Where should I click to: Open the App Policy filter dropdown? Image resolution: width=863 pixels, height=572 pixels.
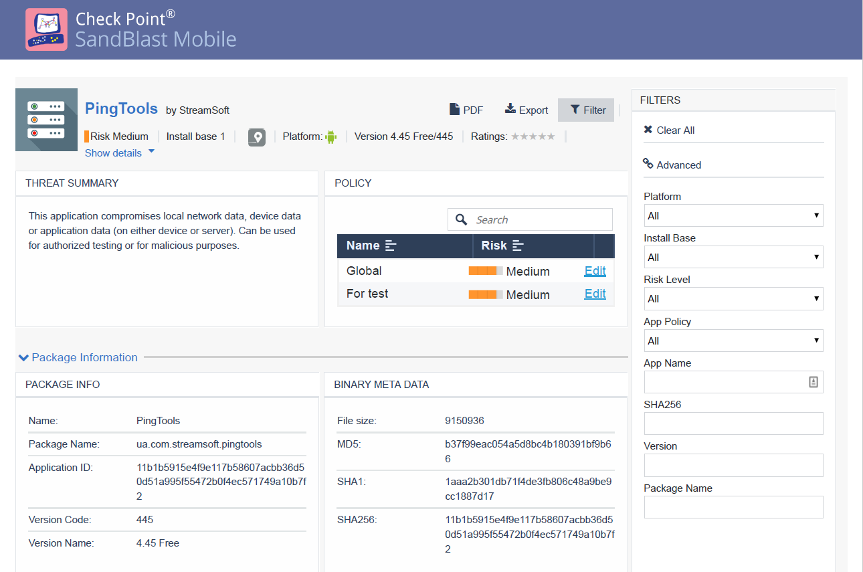coord(733,341)
